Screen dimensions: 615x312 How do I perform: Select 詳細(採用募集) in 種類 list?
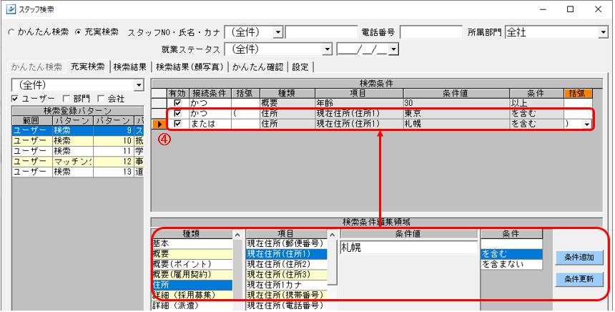(x=192, y=295)
